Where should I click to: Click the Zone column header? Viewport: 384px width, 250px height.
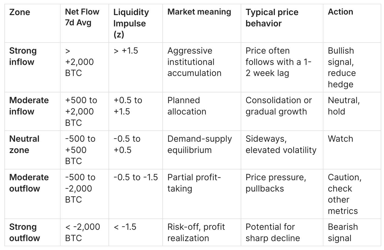tap(20, 12)
